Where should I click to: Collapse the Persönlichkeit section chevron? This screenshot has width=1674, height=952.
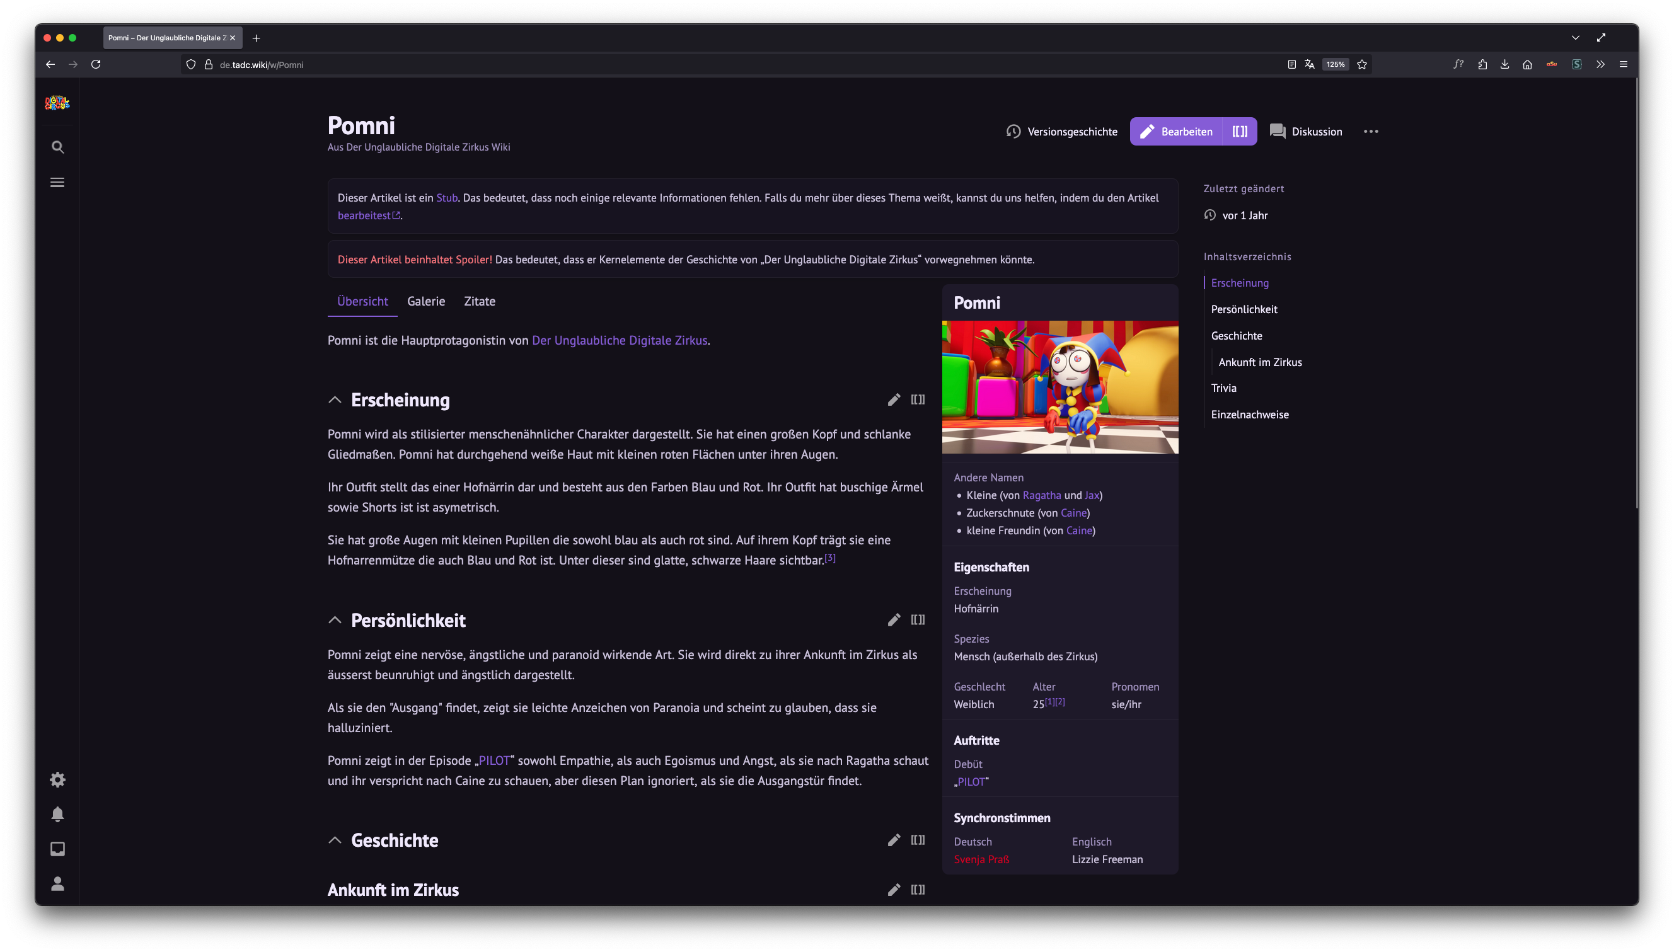(x=335, y=620)
